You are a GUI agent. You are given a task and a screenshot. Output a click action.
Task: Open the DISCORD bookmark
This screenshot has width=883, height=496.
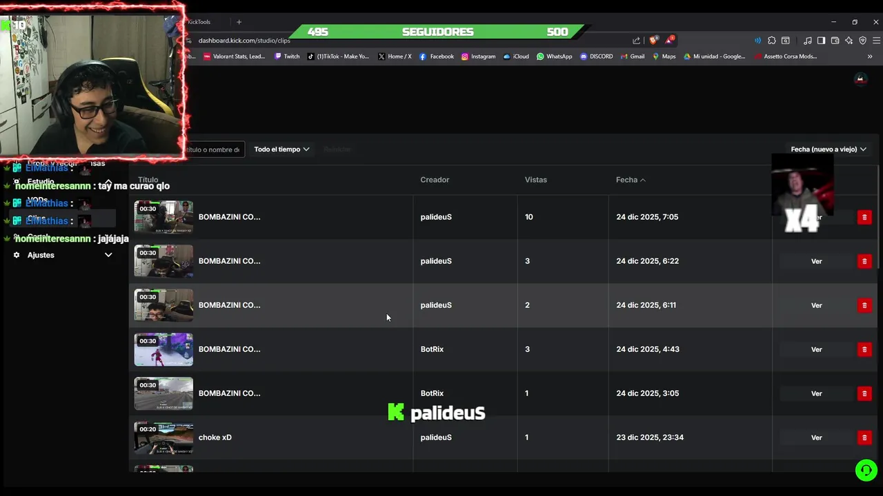click(597, 56)
